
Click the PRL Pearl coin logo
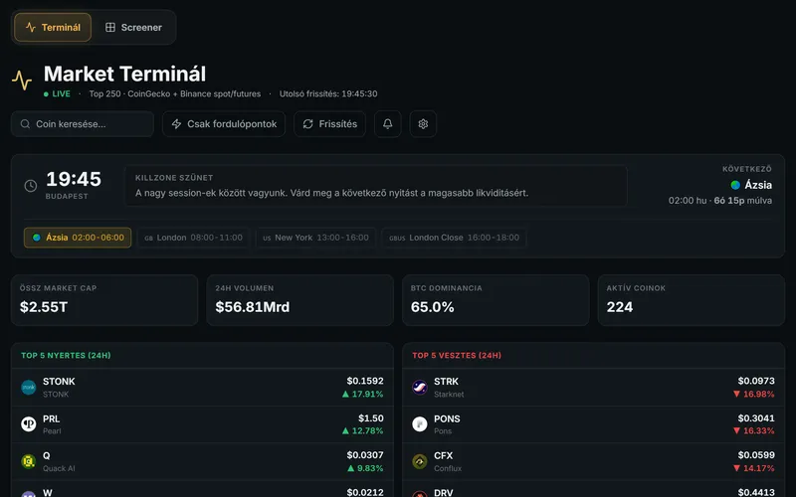[x=29, y=424]
